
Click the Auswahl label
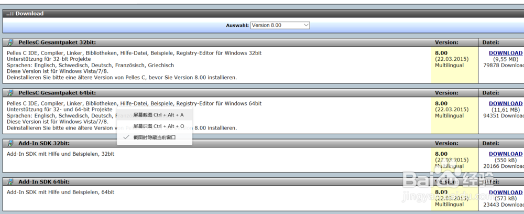tap(237, 25)
